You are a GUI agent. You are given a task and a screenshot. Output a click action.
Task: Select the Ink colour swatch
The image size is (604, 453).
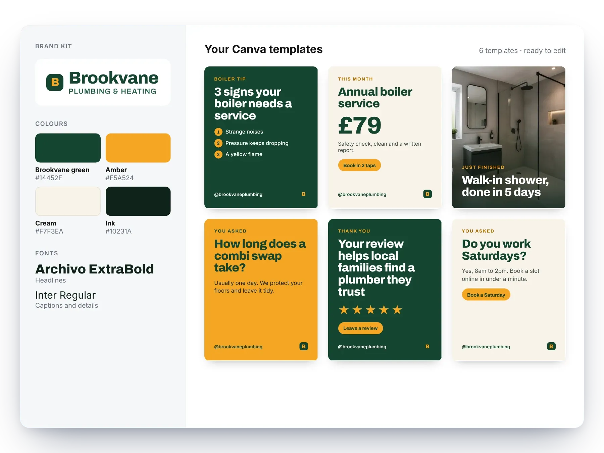tap(138, 201)
